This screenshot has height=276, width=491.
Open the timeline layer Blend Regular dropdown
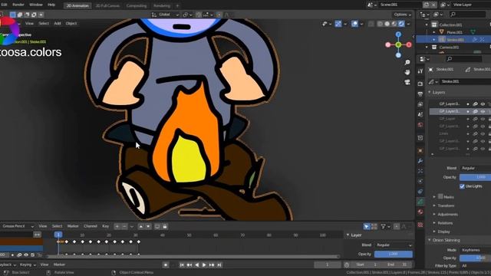[x=394, y=245]
